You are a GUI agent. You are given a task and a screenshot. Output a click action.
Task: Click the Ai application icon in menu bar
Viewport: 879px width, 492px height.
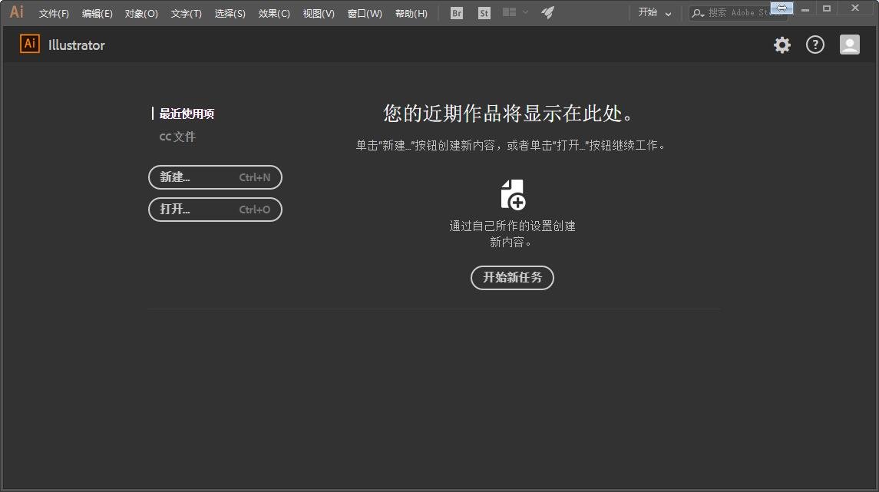[17, 12]
